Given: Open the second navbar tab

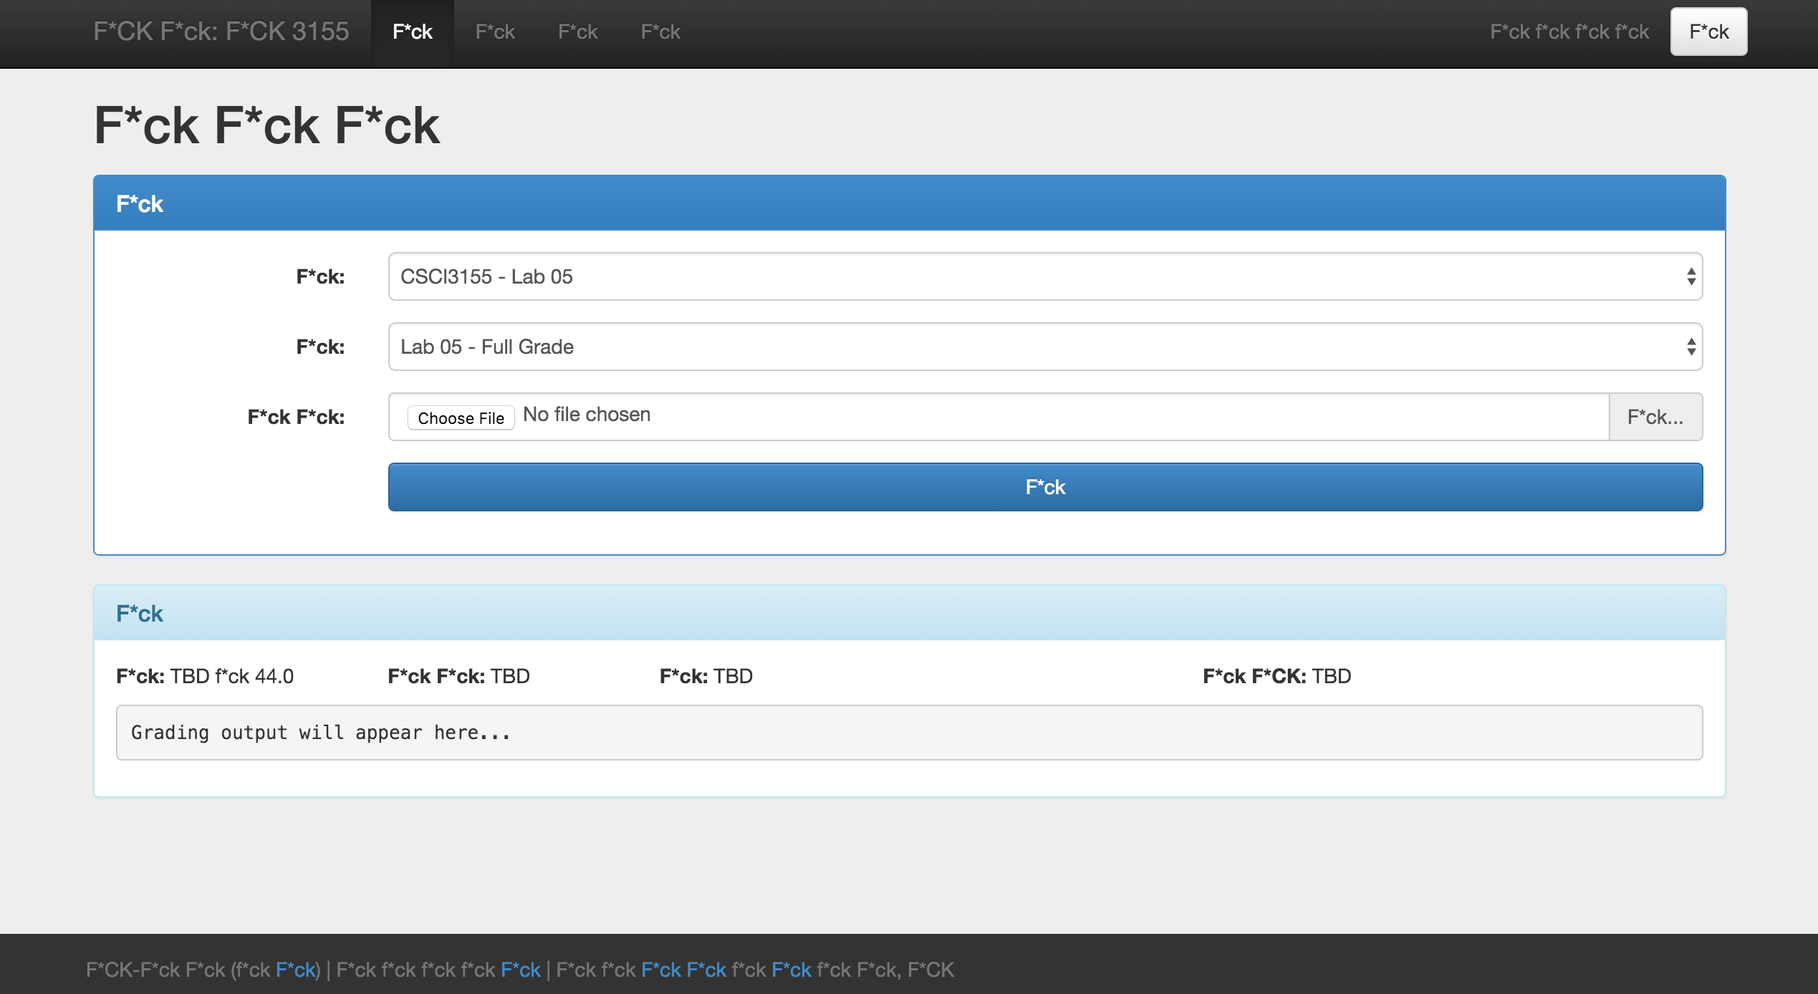Looking at the screenshot, I should pos(495,32).
